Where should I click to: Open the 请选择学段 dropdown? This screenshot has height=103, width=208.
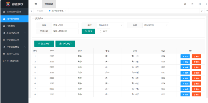tap(110, 25)
